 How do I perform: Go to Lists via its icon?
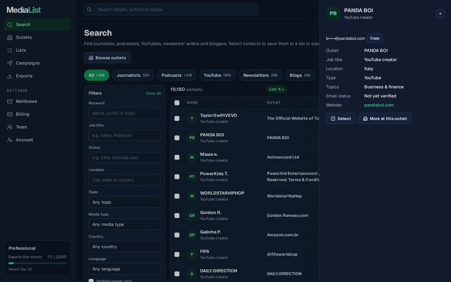pos(10,50)
